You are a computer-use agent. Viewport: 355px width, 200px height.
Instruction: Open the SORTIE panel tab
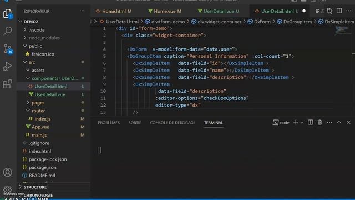(135, 123)
